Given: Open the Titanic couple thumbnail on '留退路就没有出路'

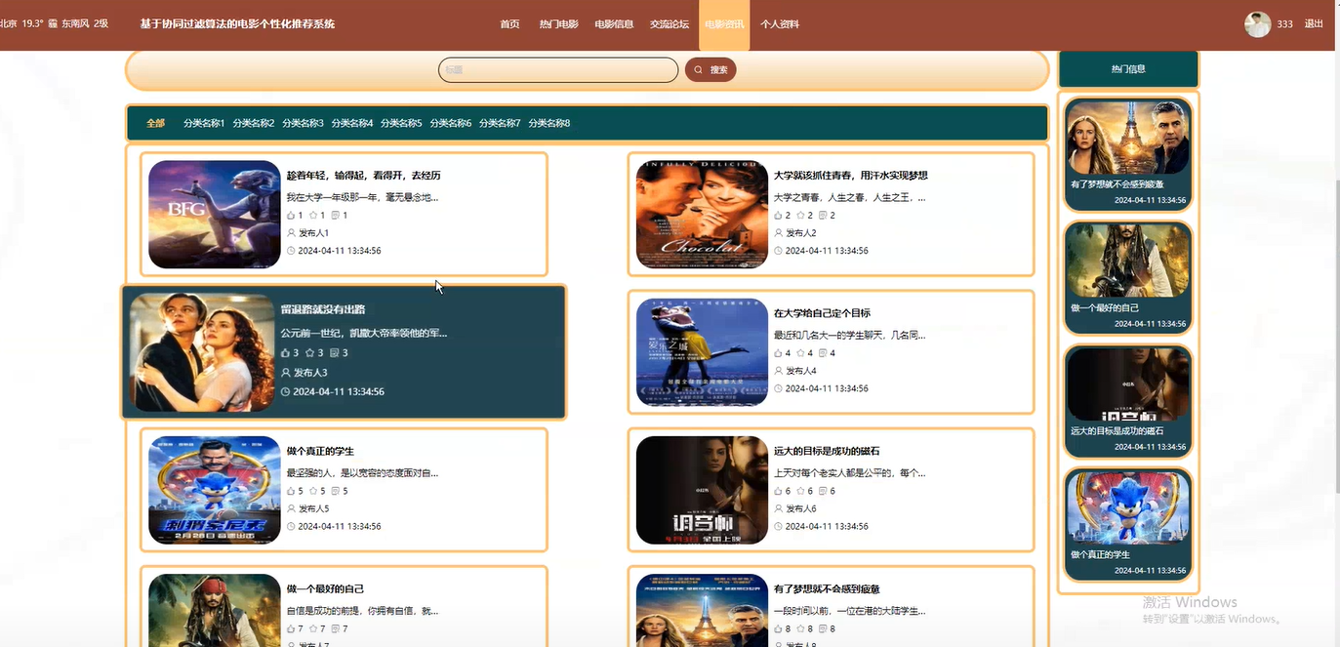Looking at the screenshot, I should (202, 352).
